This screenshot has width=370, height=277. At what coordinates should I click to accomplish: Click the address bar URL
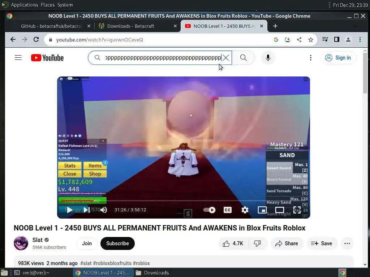[x=100, y=40]
